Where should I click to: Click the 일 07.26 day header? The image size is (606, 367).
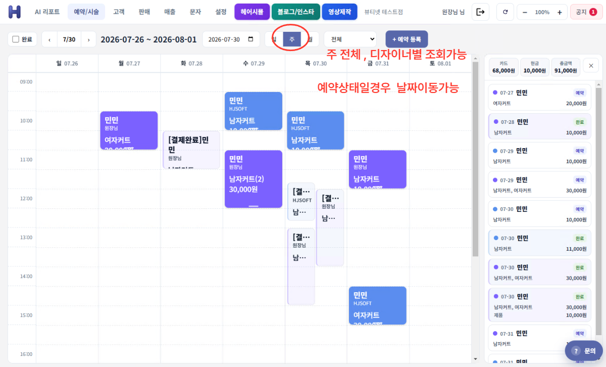(67, 64)
